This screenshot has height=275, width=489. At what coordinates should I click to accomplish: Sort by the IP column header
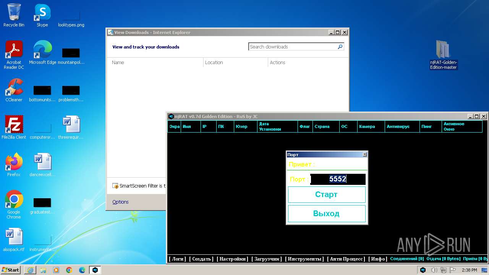pos(209,126)
